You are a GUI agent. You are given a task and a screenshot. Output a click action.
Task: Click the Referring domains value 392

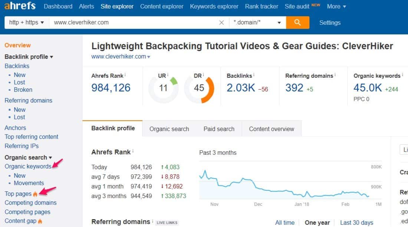294,88
